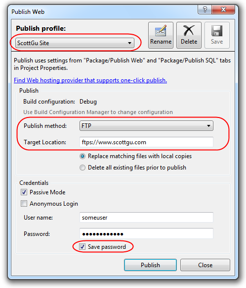Close the Publish Web dialog window

coord(223,9)
